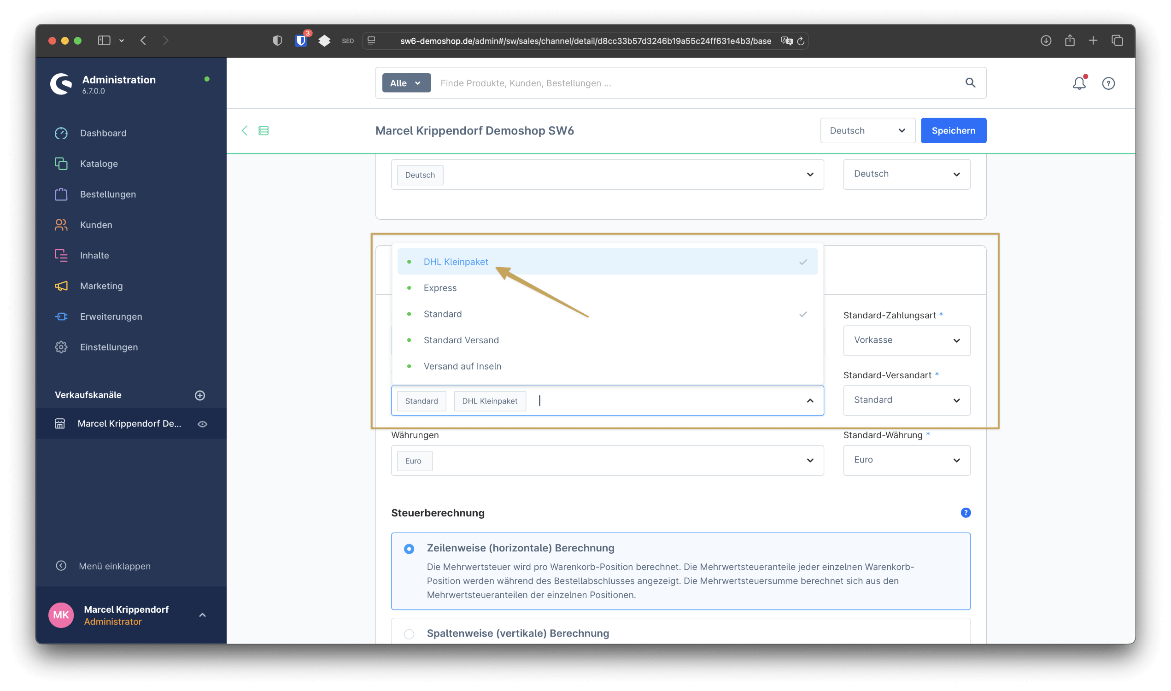Viewport: 1171px width, 691px height.
Task: Toggle storefront eye icon for Marcel Krippendorf channel
Action: pos(203,424)
